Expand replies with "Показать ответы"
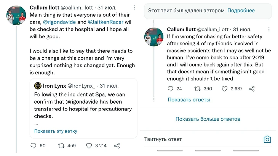This screenshot has height=156, width=278. [189, 100]
